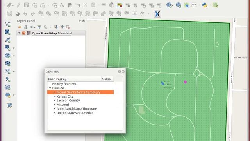Viewport: 250px width, 141px height.
Task: Click the Cut Features scissors icon
Action: point(78,5)
